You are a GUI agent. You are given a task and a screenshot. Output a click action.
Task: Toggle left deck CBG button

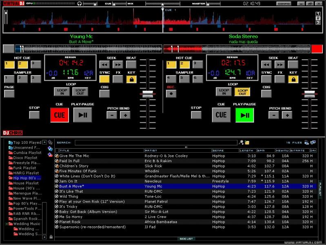104,94
